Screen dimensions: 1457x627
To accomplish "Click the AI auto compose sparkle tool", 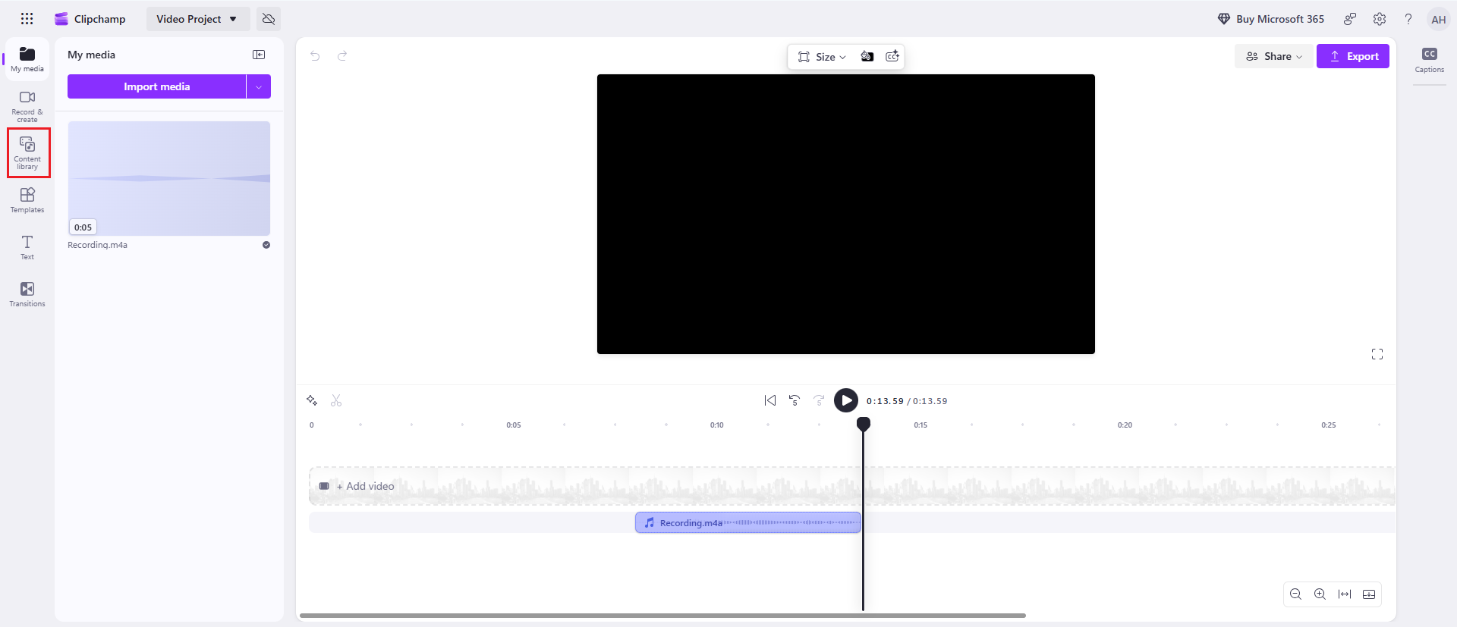I will point(312,400).
